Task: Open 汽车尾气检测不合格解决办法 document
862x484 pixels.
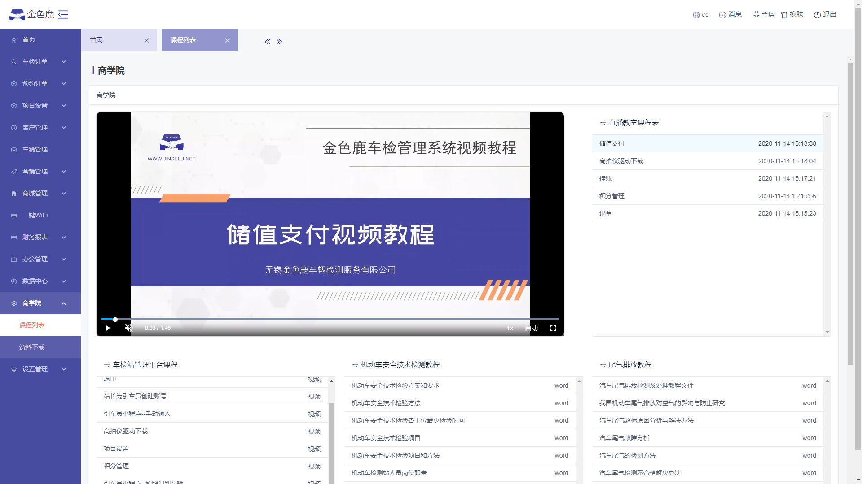Action: point(708,473)
